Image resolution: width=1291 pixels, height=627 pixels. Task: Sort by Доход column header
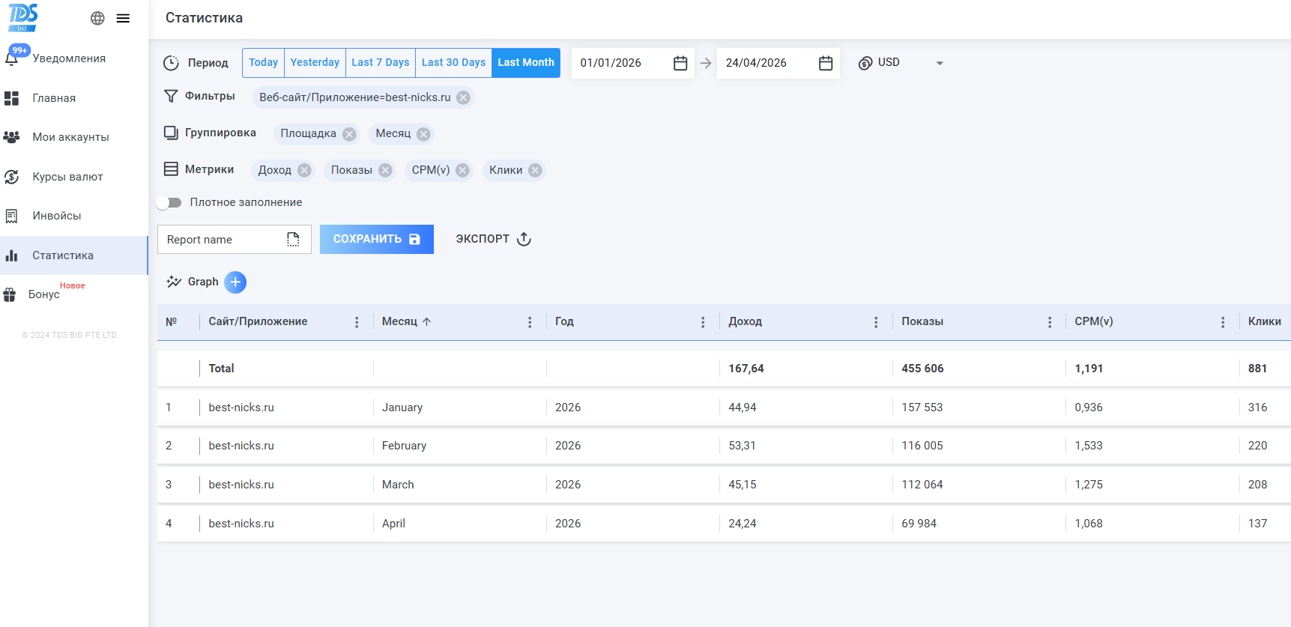point(746,321)
